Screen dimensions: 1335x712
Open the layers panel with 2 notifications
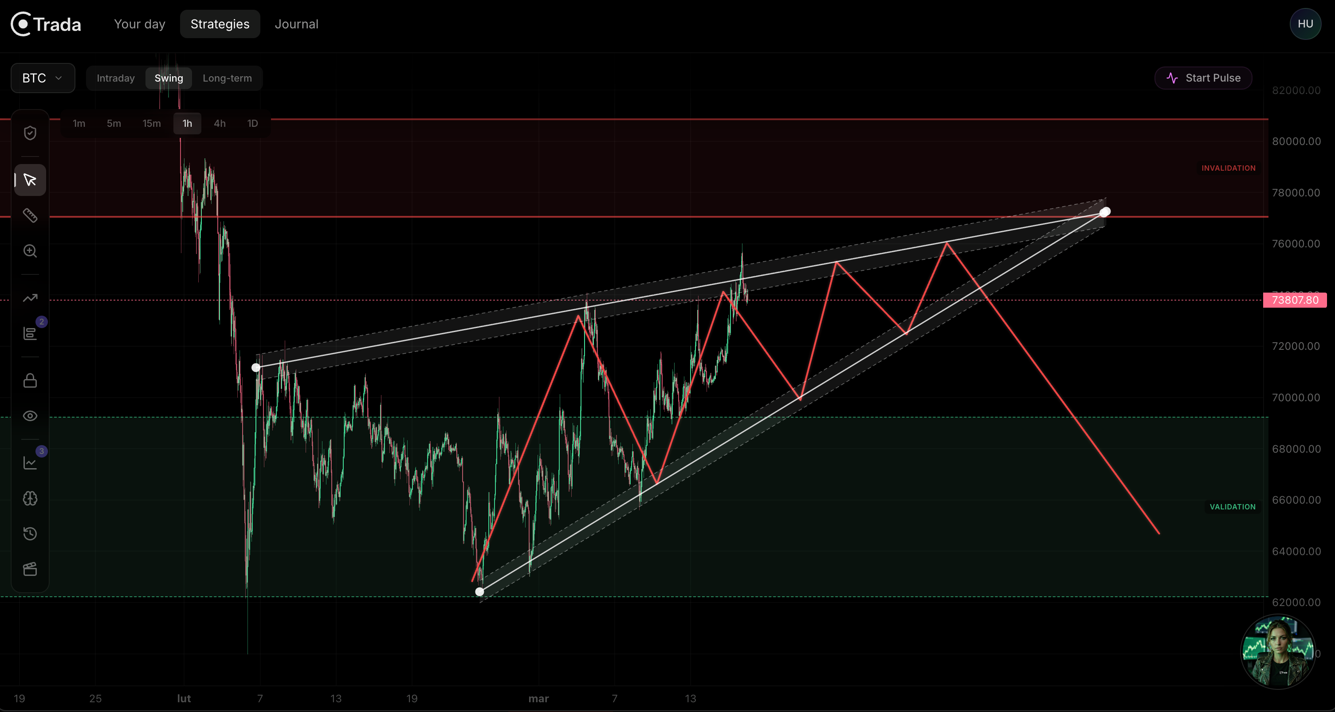pos(30,333)
